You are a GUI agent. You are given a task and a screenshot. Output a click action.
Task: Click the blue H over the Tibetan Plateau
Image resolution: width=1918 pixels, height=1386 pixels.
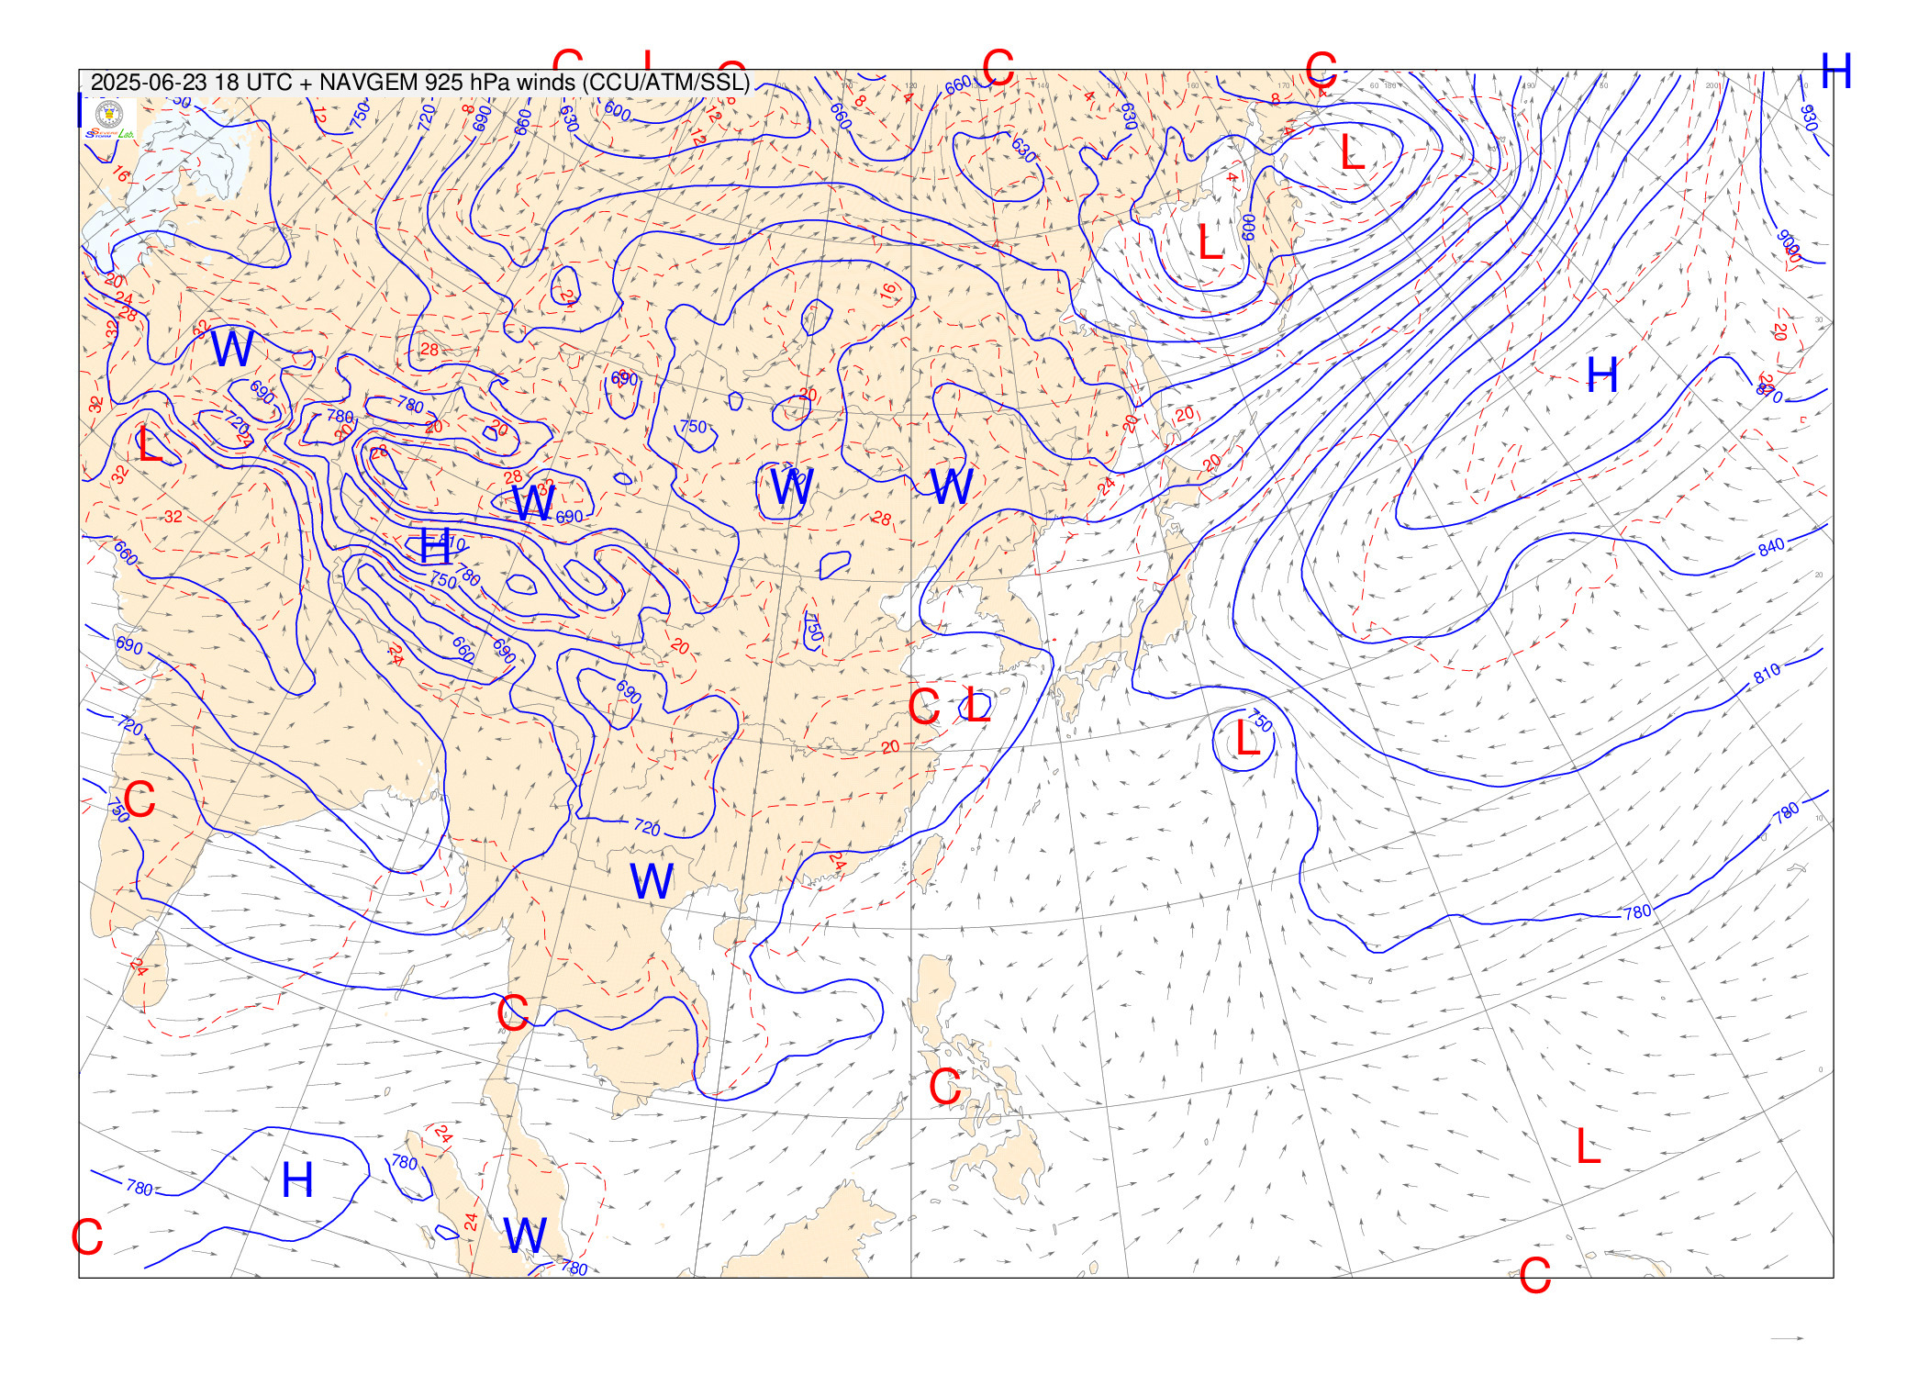pos(435,547)
